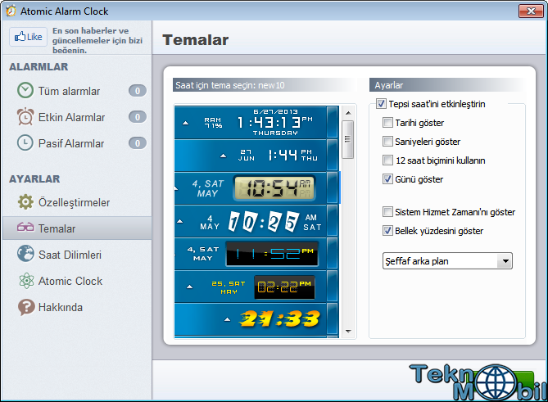The image size is (548, 402).
Task: Select the 10:25 AM flip-card clock theme
Action: tap(256, 221)
